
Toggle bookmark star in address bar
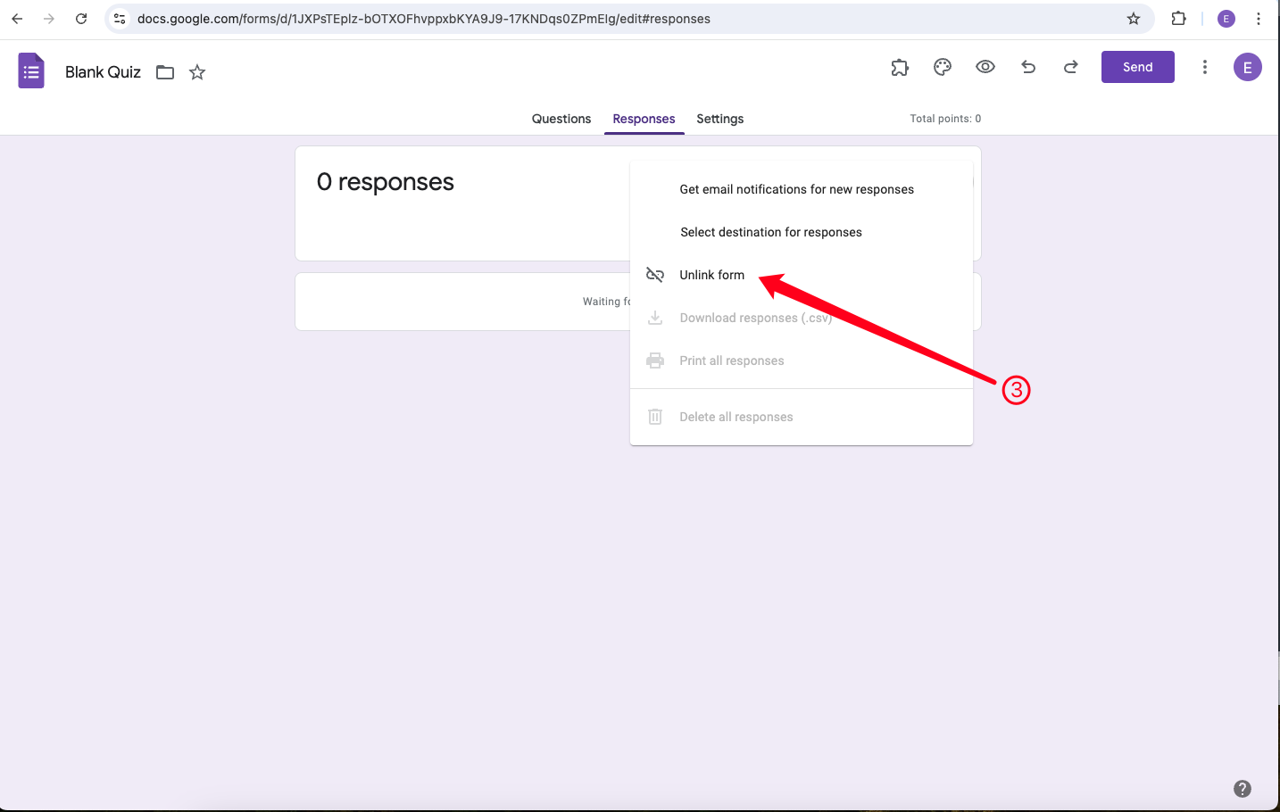coord(1133,18)
